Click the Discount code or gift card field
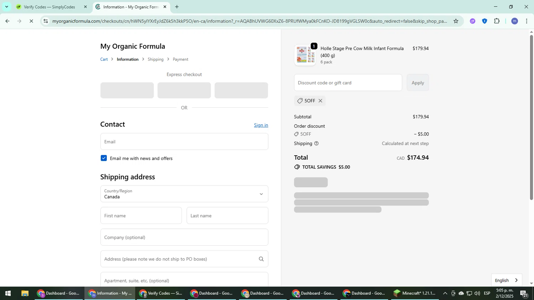534x300 pixels. pos(348,83)
